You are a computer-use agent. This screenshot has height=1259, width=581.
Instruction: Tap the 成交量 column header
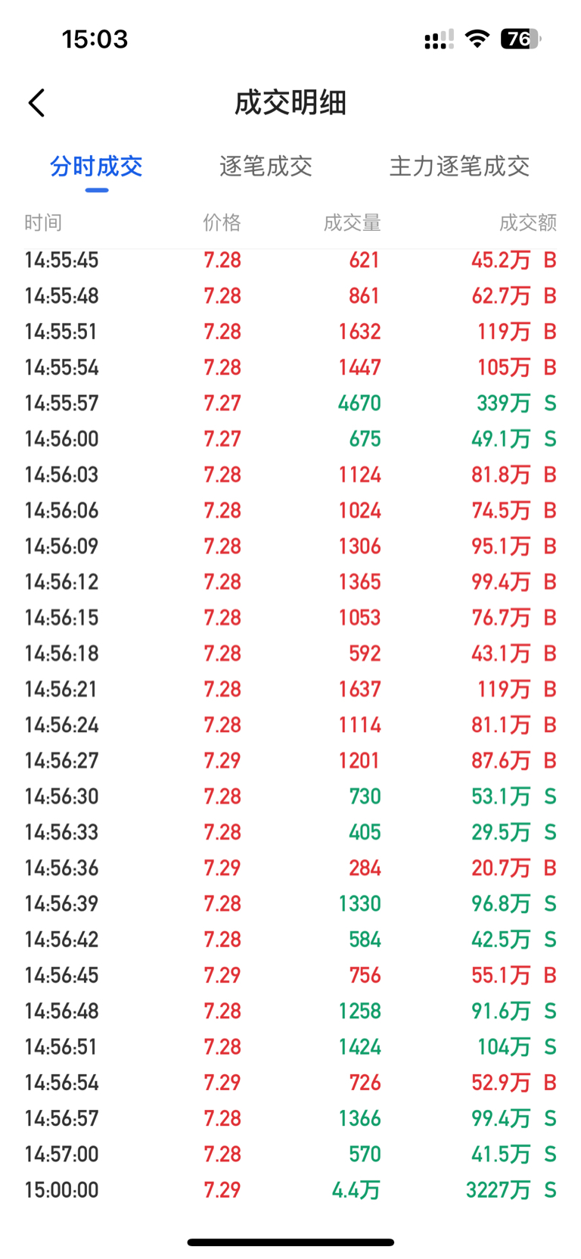352,223
